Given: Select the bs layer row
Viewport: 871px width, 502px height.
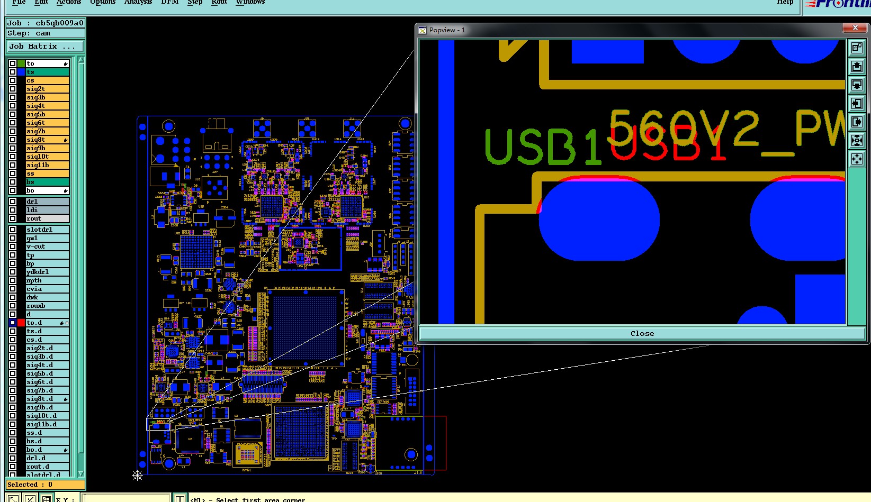Looking at the screenshot, I should [48, 182].
